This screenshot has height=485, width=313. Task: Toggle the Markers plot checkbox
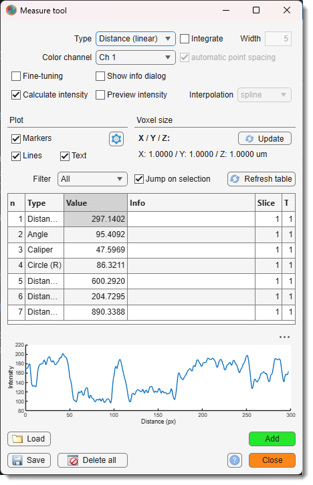tap(16, 138)
